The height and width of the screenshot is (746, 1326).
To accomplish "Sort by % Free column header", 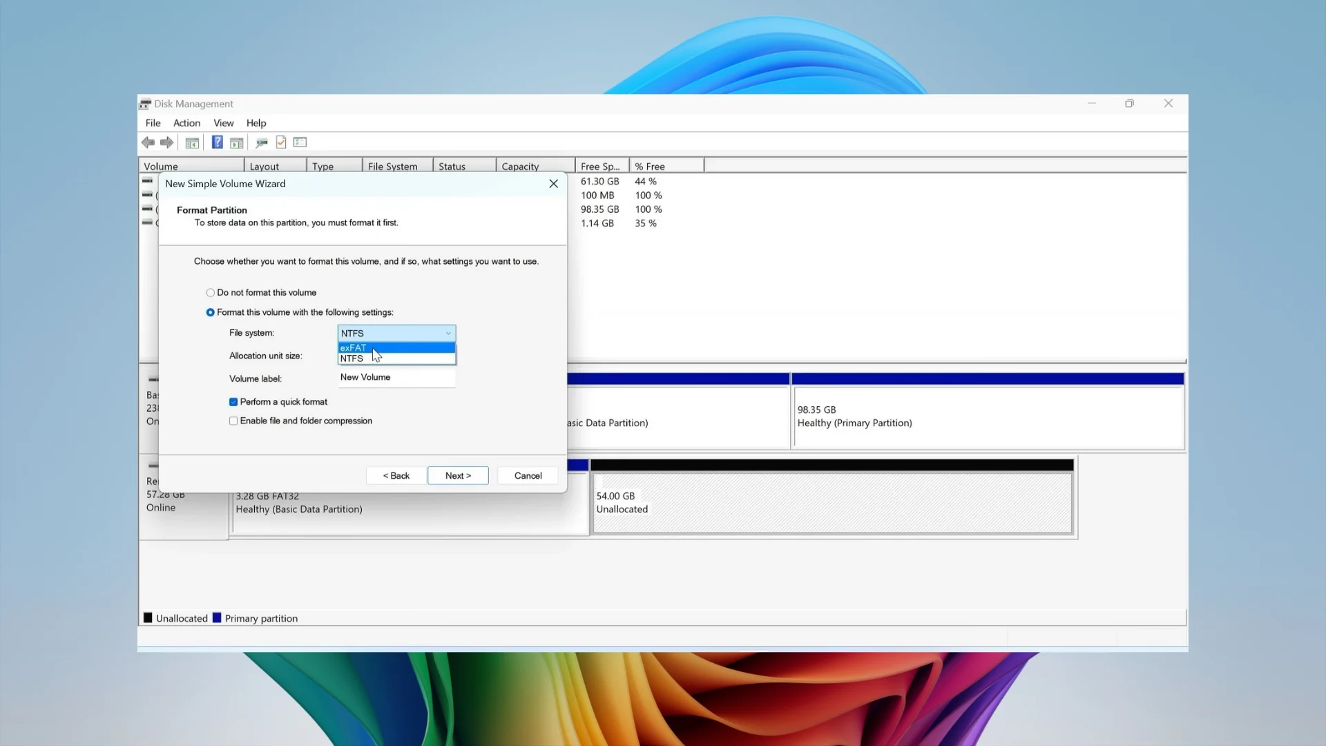I will pos(666,166).
